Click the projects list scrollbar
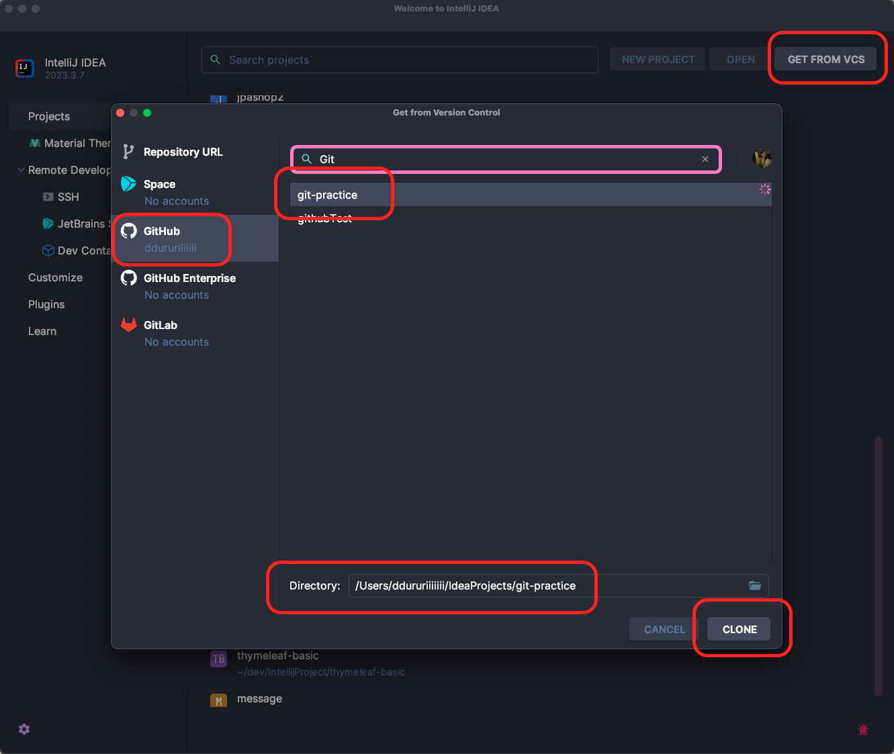 pyautogui.click(x=878, y=566)
